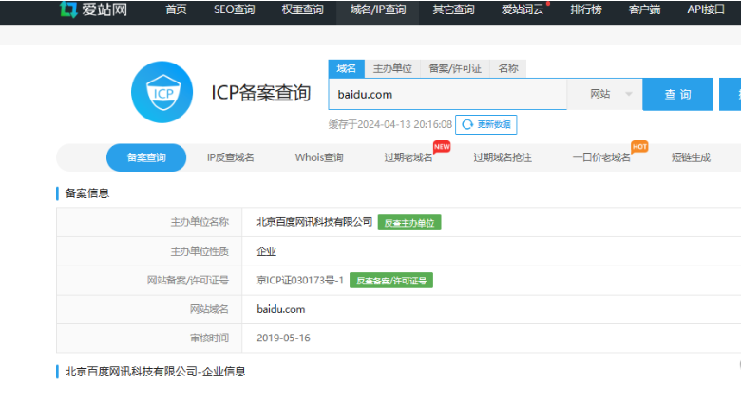Click the 反查备案/许可证号 green button

pyautogui.click(x=391, y=281)
